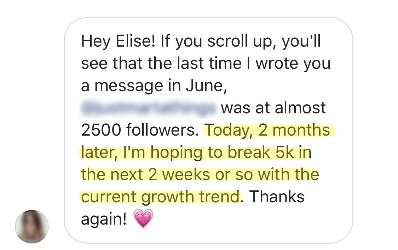
Task: Click the word "Thanks" in message
Action: (x=277, y=196)
